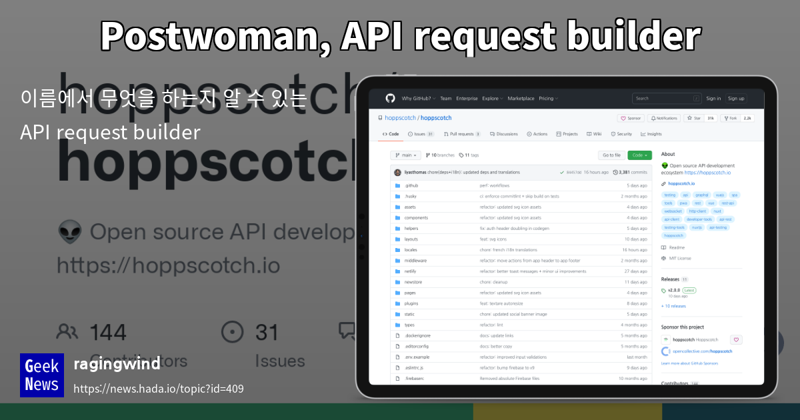Click the fork icon showing 2.2k forks
This screenshot has width=800, height=420.
[726, 119]
